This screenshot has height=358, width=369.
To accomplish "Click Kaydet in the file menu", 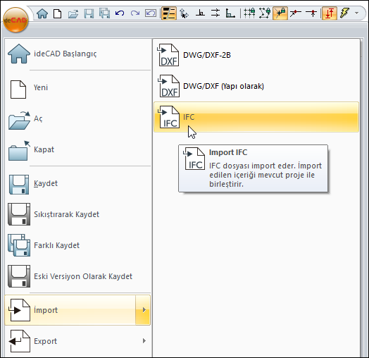I will tap(77, 183).
